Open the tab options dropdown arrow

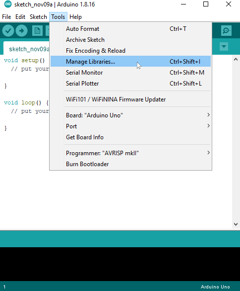coord(224,46)
